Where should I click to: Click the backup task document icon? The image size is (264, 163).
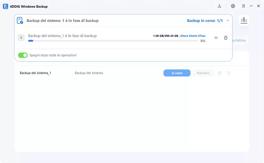pos(20,20)
